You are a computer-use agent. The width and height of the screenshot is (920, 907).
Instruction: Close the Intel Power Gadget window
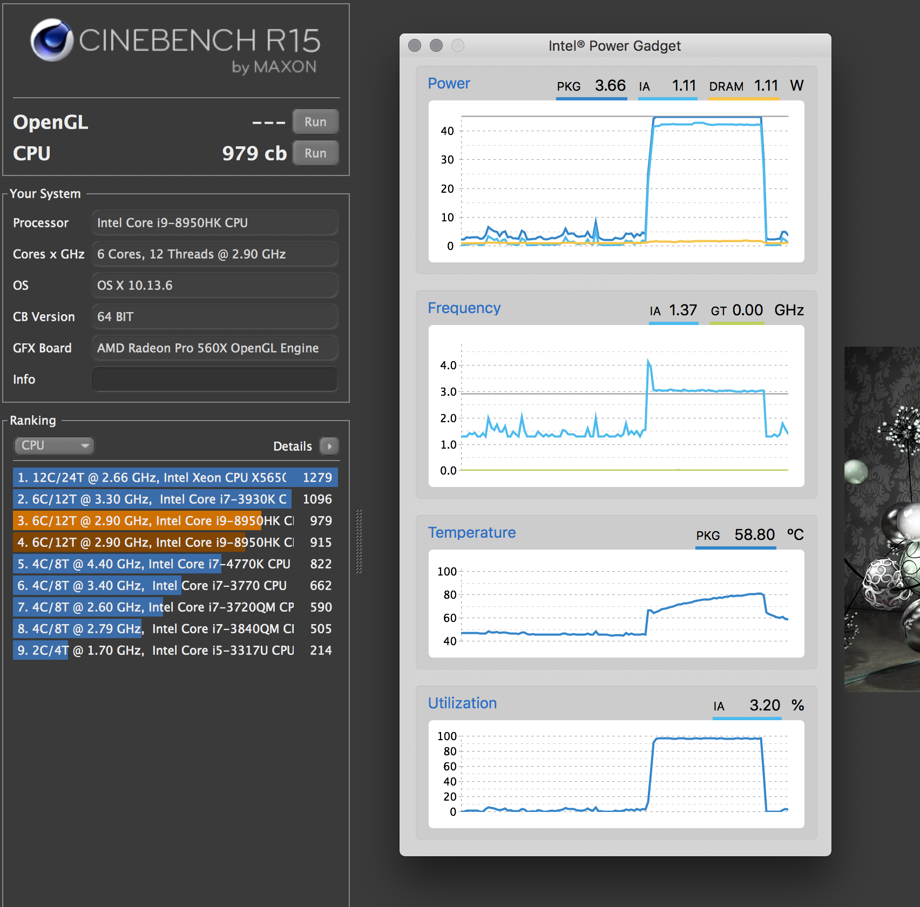coord(415,45)
